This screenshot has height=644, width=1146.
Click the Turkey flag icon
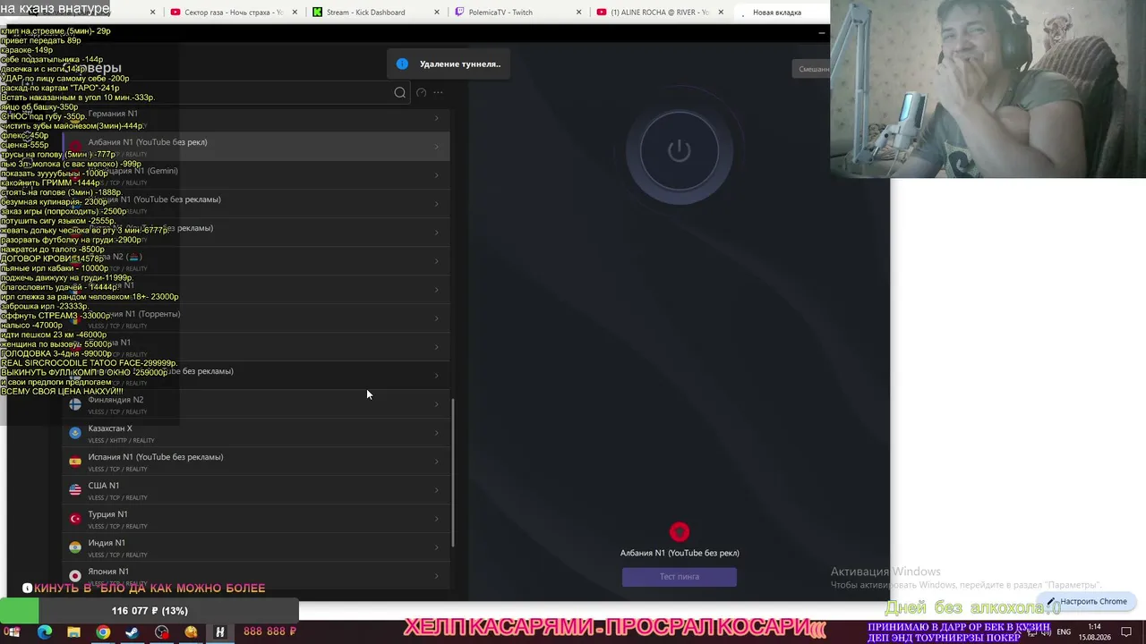[75, 519]
